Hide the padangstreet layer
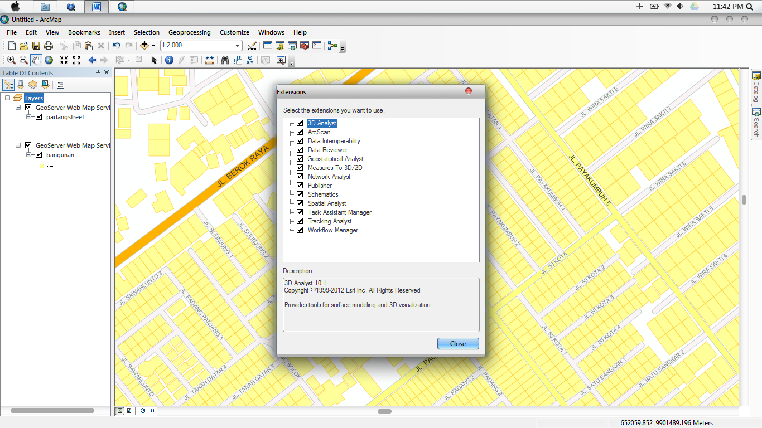This screenshot has width=762, height=428. pyautogui.click(x=39, y=117)
